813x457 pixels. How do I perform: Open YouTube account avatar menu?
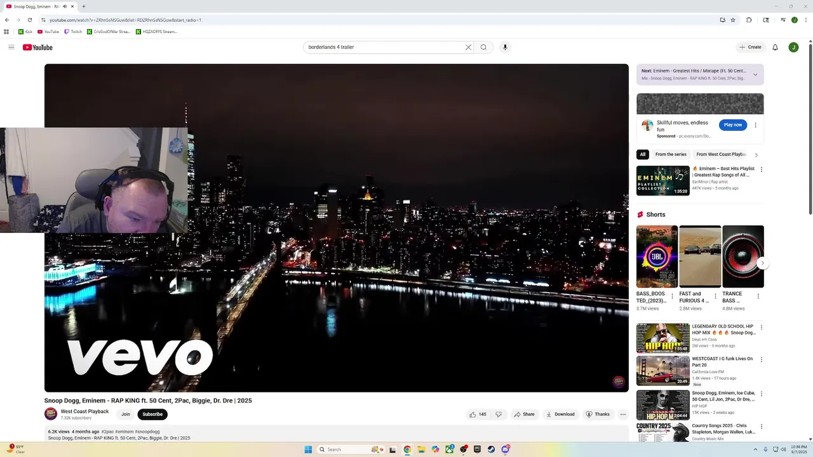point(793,47)
